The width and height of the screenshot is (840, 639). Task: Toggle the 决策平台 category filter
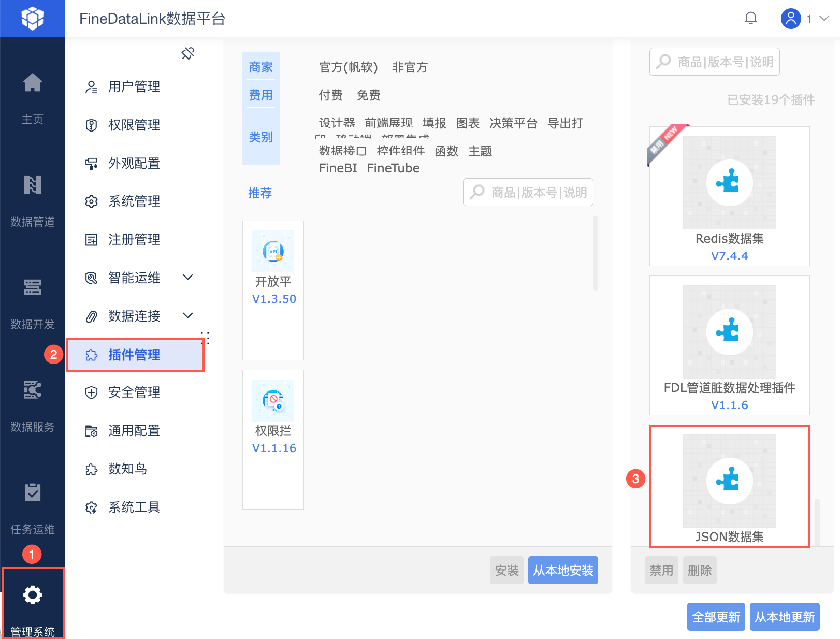pyautogui.click(x=513, y=123)
